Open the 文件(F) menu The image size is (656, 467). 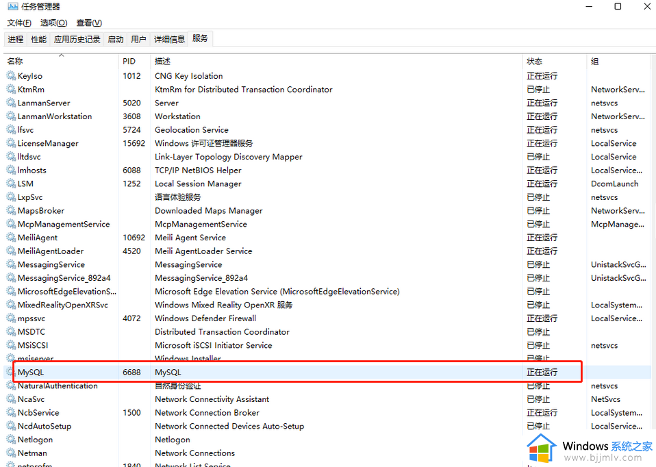[19, 23]
